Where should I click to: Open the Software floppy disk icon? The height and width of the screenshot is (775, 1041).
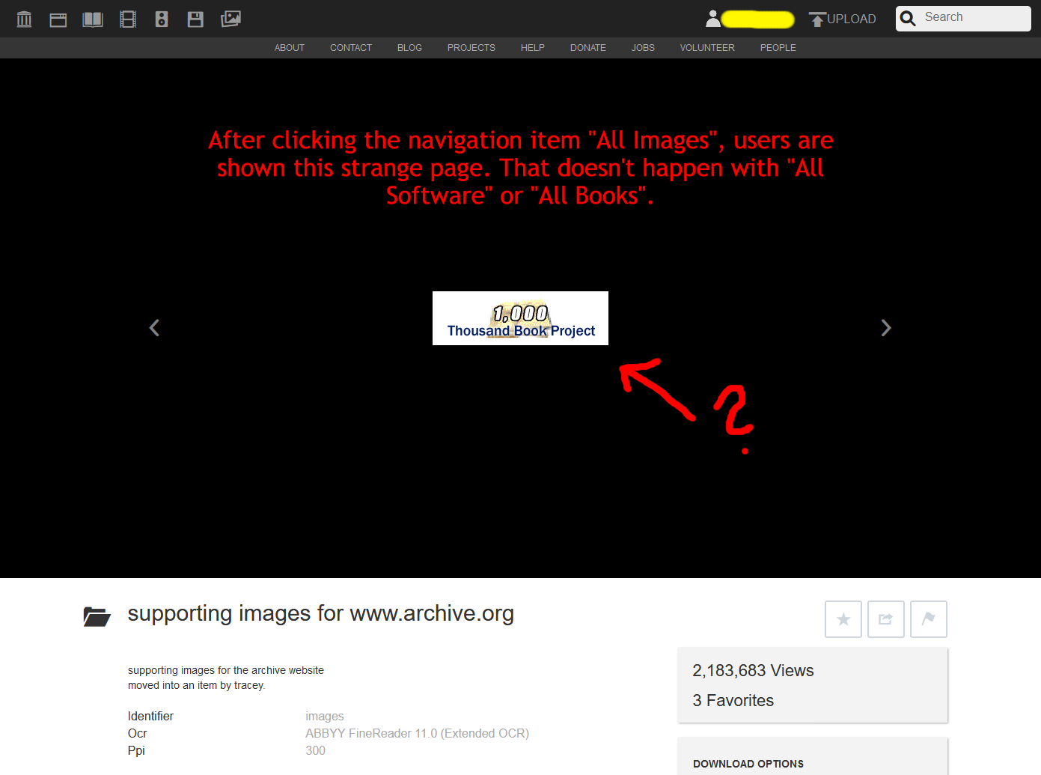[195, 19]
